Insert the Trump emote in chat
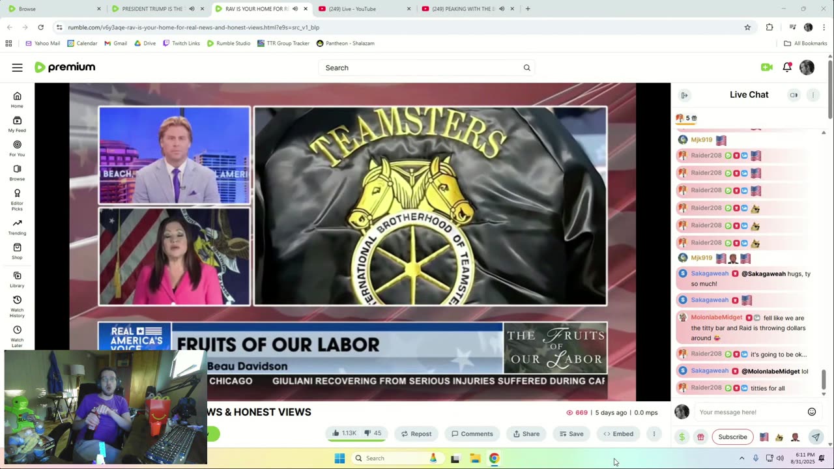This screenshot has height=469, width=834. point(795,437)
